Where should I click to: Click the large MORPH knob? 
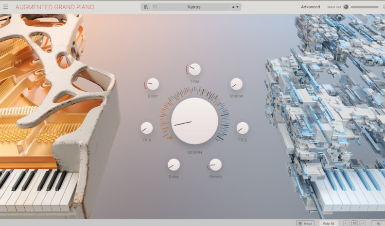tap(194, 121)
